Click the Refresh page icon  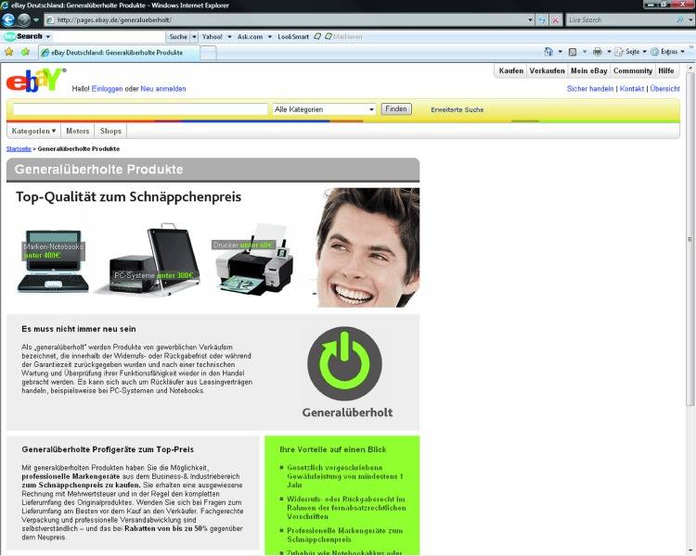(x=542, y=20)
